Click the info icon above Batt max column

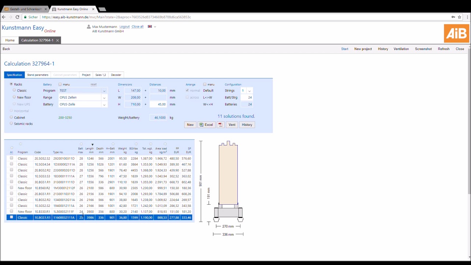(81, 144)
